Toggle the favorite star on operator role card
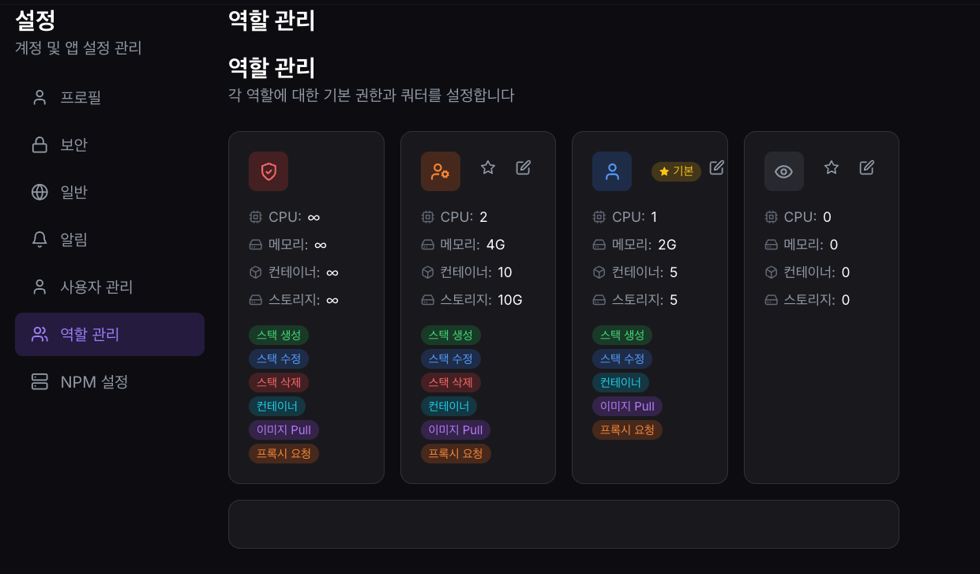Viewport: 980px width, 574px height. pyautogui.click(x=487, y=167)
